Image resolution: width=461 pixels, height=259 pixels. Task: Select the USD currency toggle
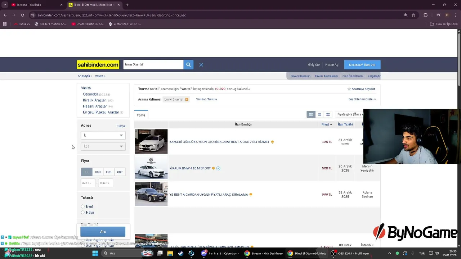tap(98, 172)
